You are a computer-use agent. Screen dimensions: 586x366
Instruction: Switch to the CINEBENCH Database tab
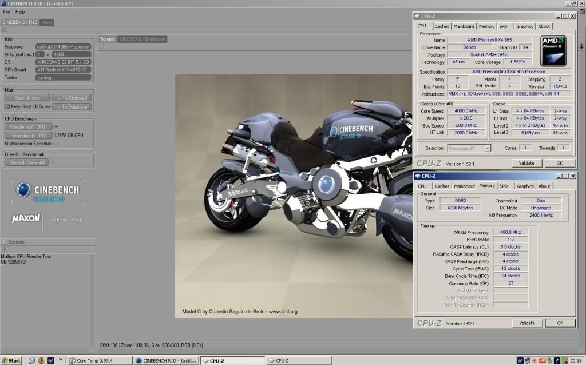pos(142,39)
